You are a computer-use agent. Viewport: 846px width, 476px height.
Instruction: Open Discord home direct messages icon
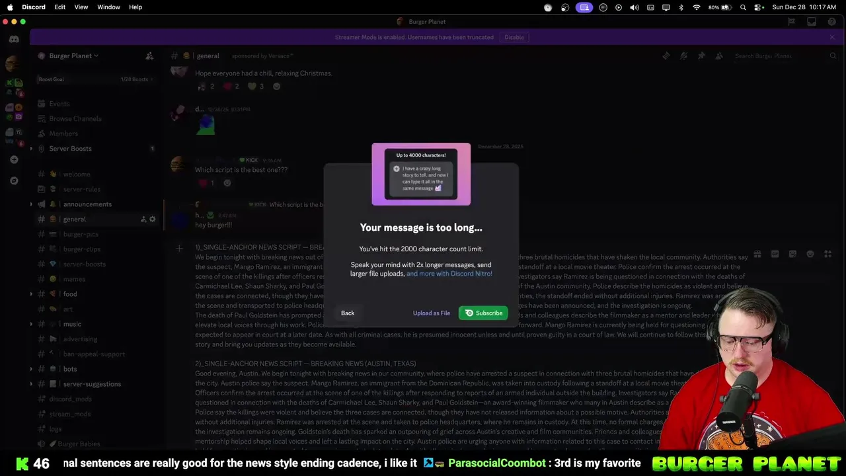click(14, 40)
